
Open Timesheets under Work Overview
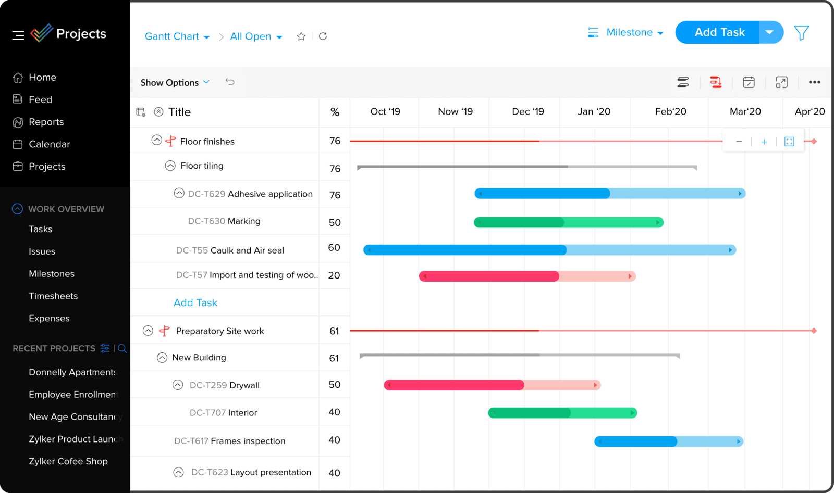(53, 296)
